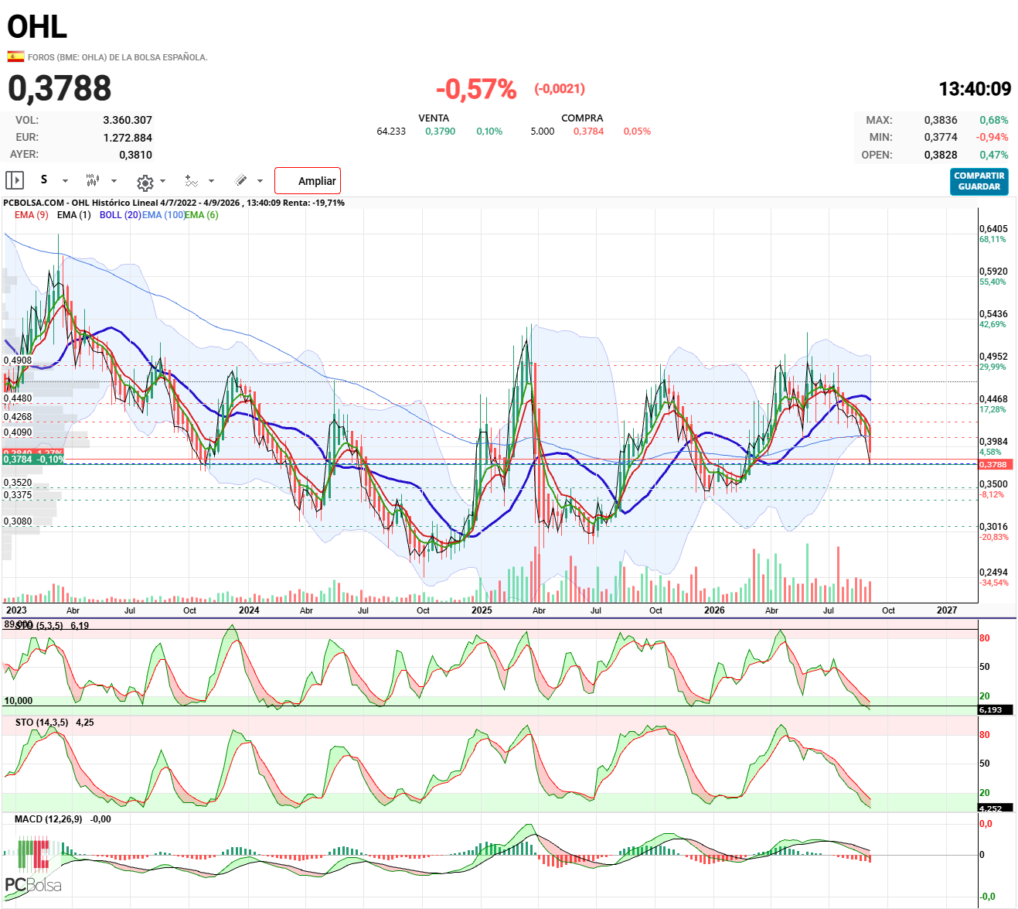Expand the settings gear dropdown arrow
Screen dimensions: 1018x909
(162, 181)
